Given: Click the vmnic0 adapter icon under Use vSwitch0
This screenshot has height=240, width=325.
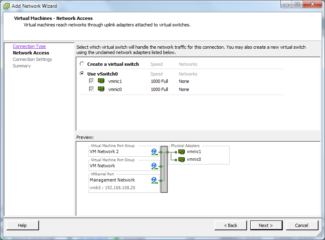Looking at the screenshot, I should (101, 89).
